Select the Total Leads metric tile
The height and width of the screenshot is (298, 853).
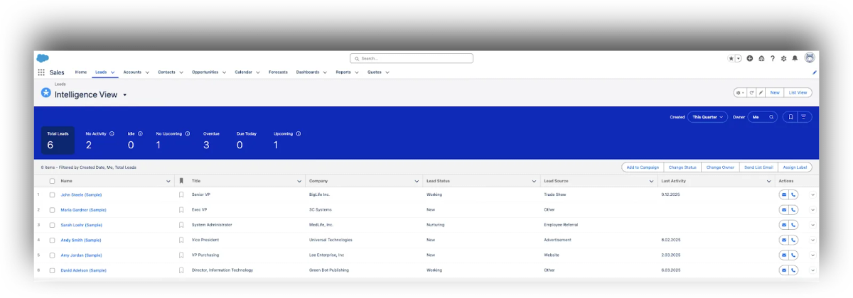[x=58, y=140]
